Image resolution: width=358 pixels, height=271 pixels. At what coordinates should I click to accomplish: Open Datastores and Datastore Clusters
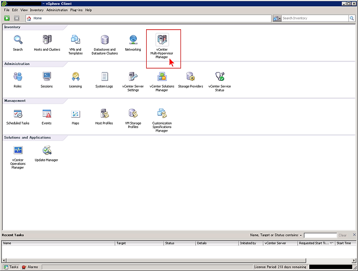105,40
